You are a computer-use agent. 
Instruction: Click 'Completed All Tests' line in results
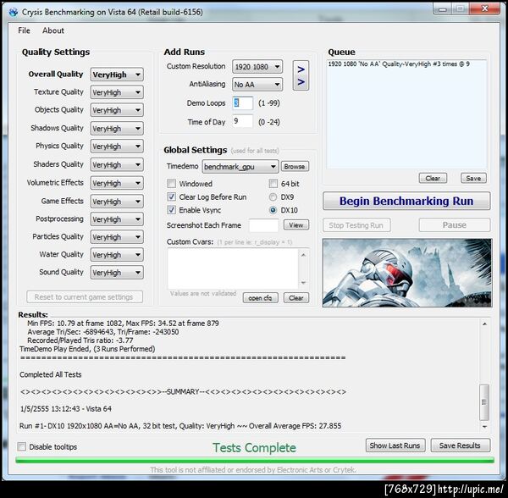pos(51,374)
